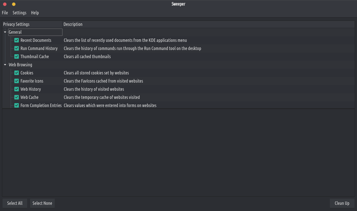Toggle the Favorite Icons checkbox
Image resolution: width=357 pixels, height=211 pixels.
(x=17, y=81)
